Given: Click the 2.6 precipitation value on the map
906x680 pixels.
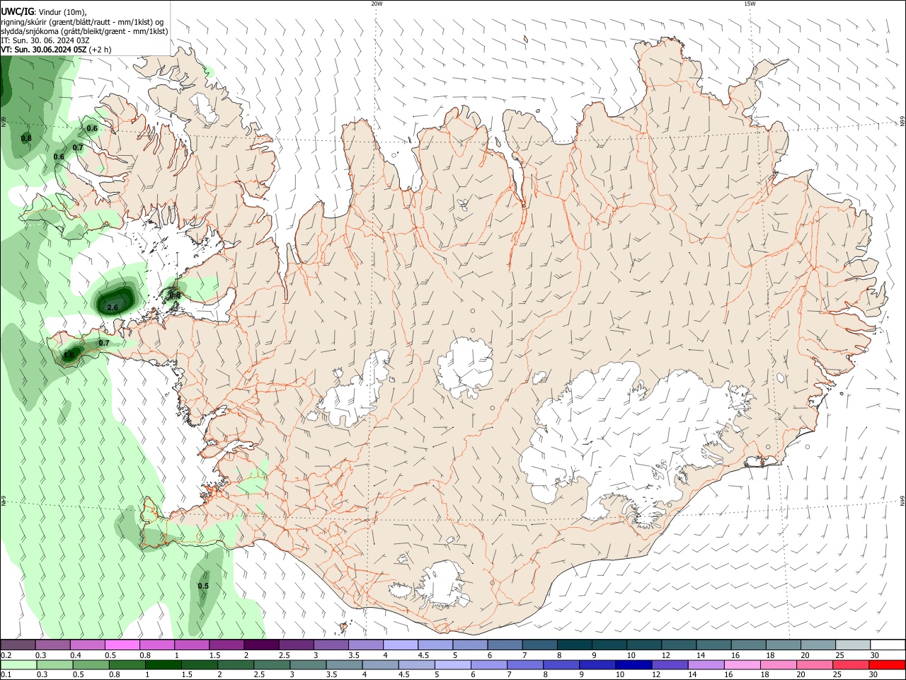Looking at the screenshot, I should click(113, 307).
